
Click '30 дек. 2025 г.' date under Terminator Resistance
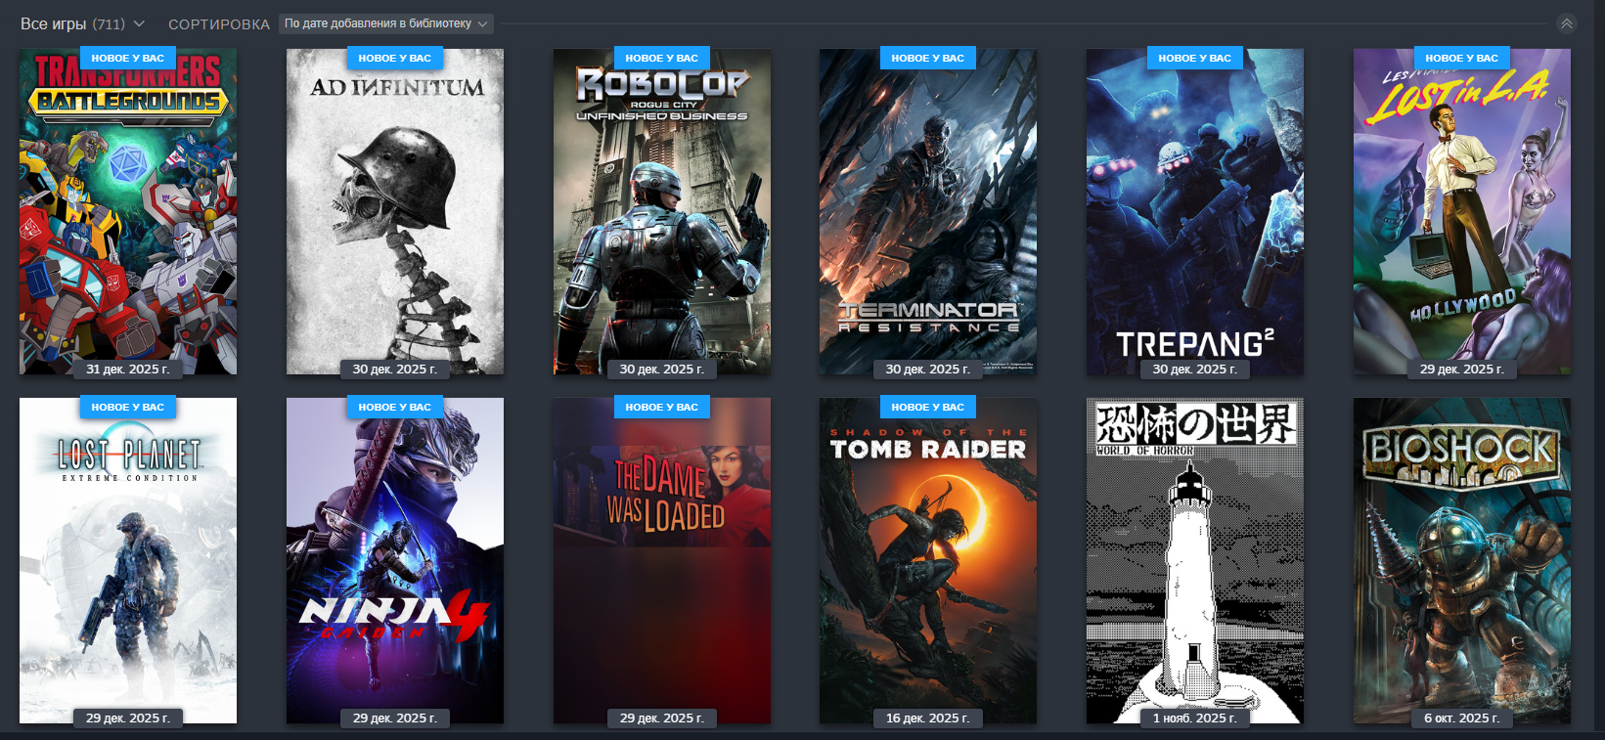(928, 369)
